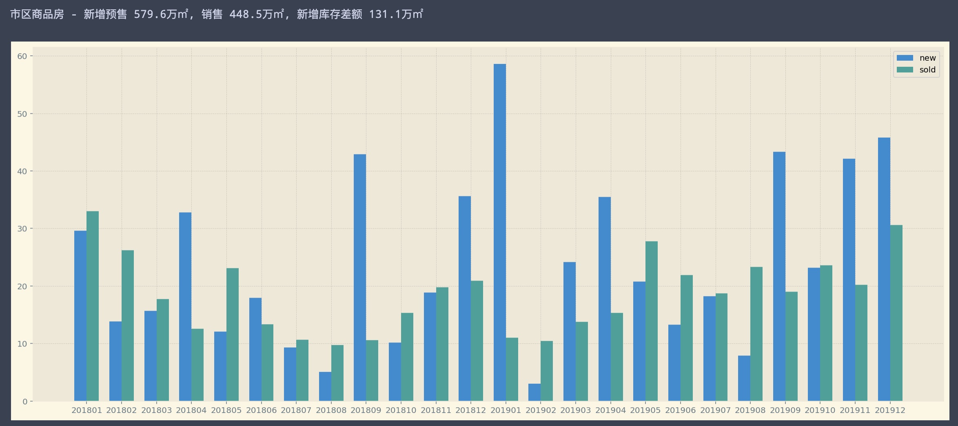Click the green sold bar for 201802

point(128,325)
